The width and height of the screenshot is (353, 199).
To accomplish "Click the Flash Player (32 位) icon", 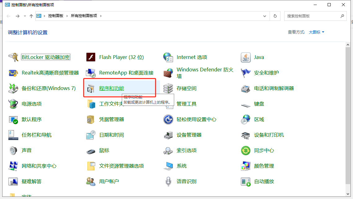I will [91, 57].
